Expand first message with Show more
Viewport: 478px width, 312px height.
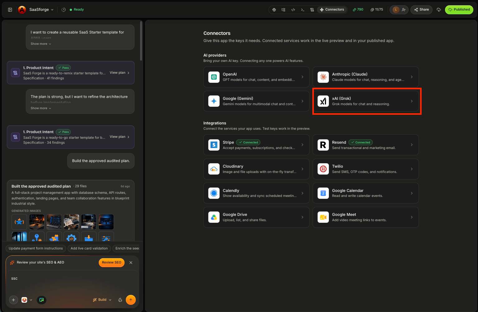pyautogui.click(x=41, y=44)
